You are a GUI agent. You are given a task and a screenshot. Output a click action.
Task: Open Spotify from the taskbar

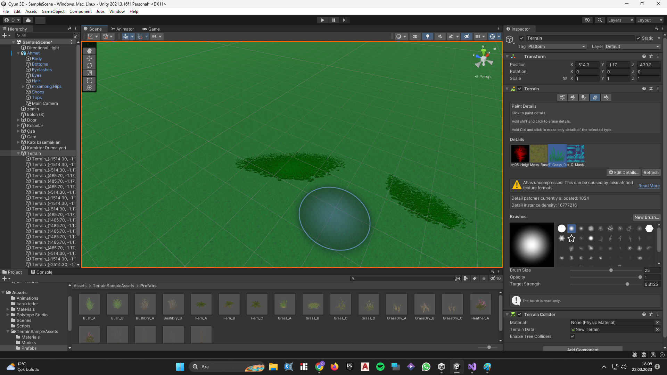[380, 367]
